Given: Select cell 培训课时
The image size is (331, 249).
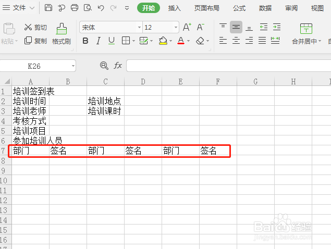Looking at the screenshot, I should click(104, 111).
